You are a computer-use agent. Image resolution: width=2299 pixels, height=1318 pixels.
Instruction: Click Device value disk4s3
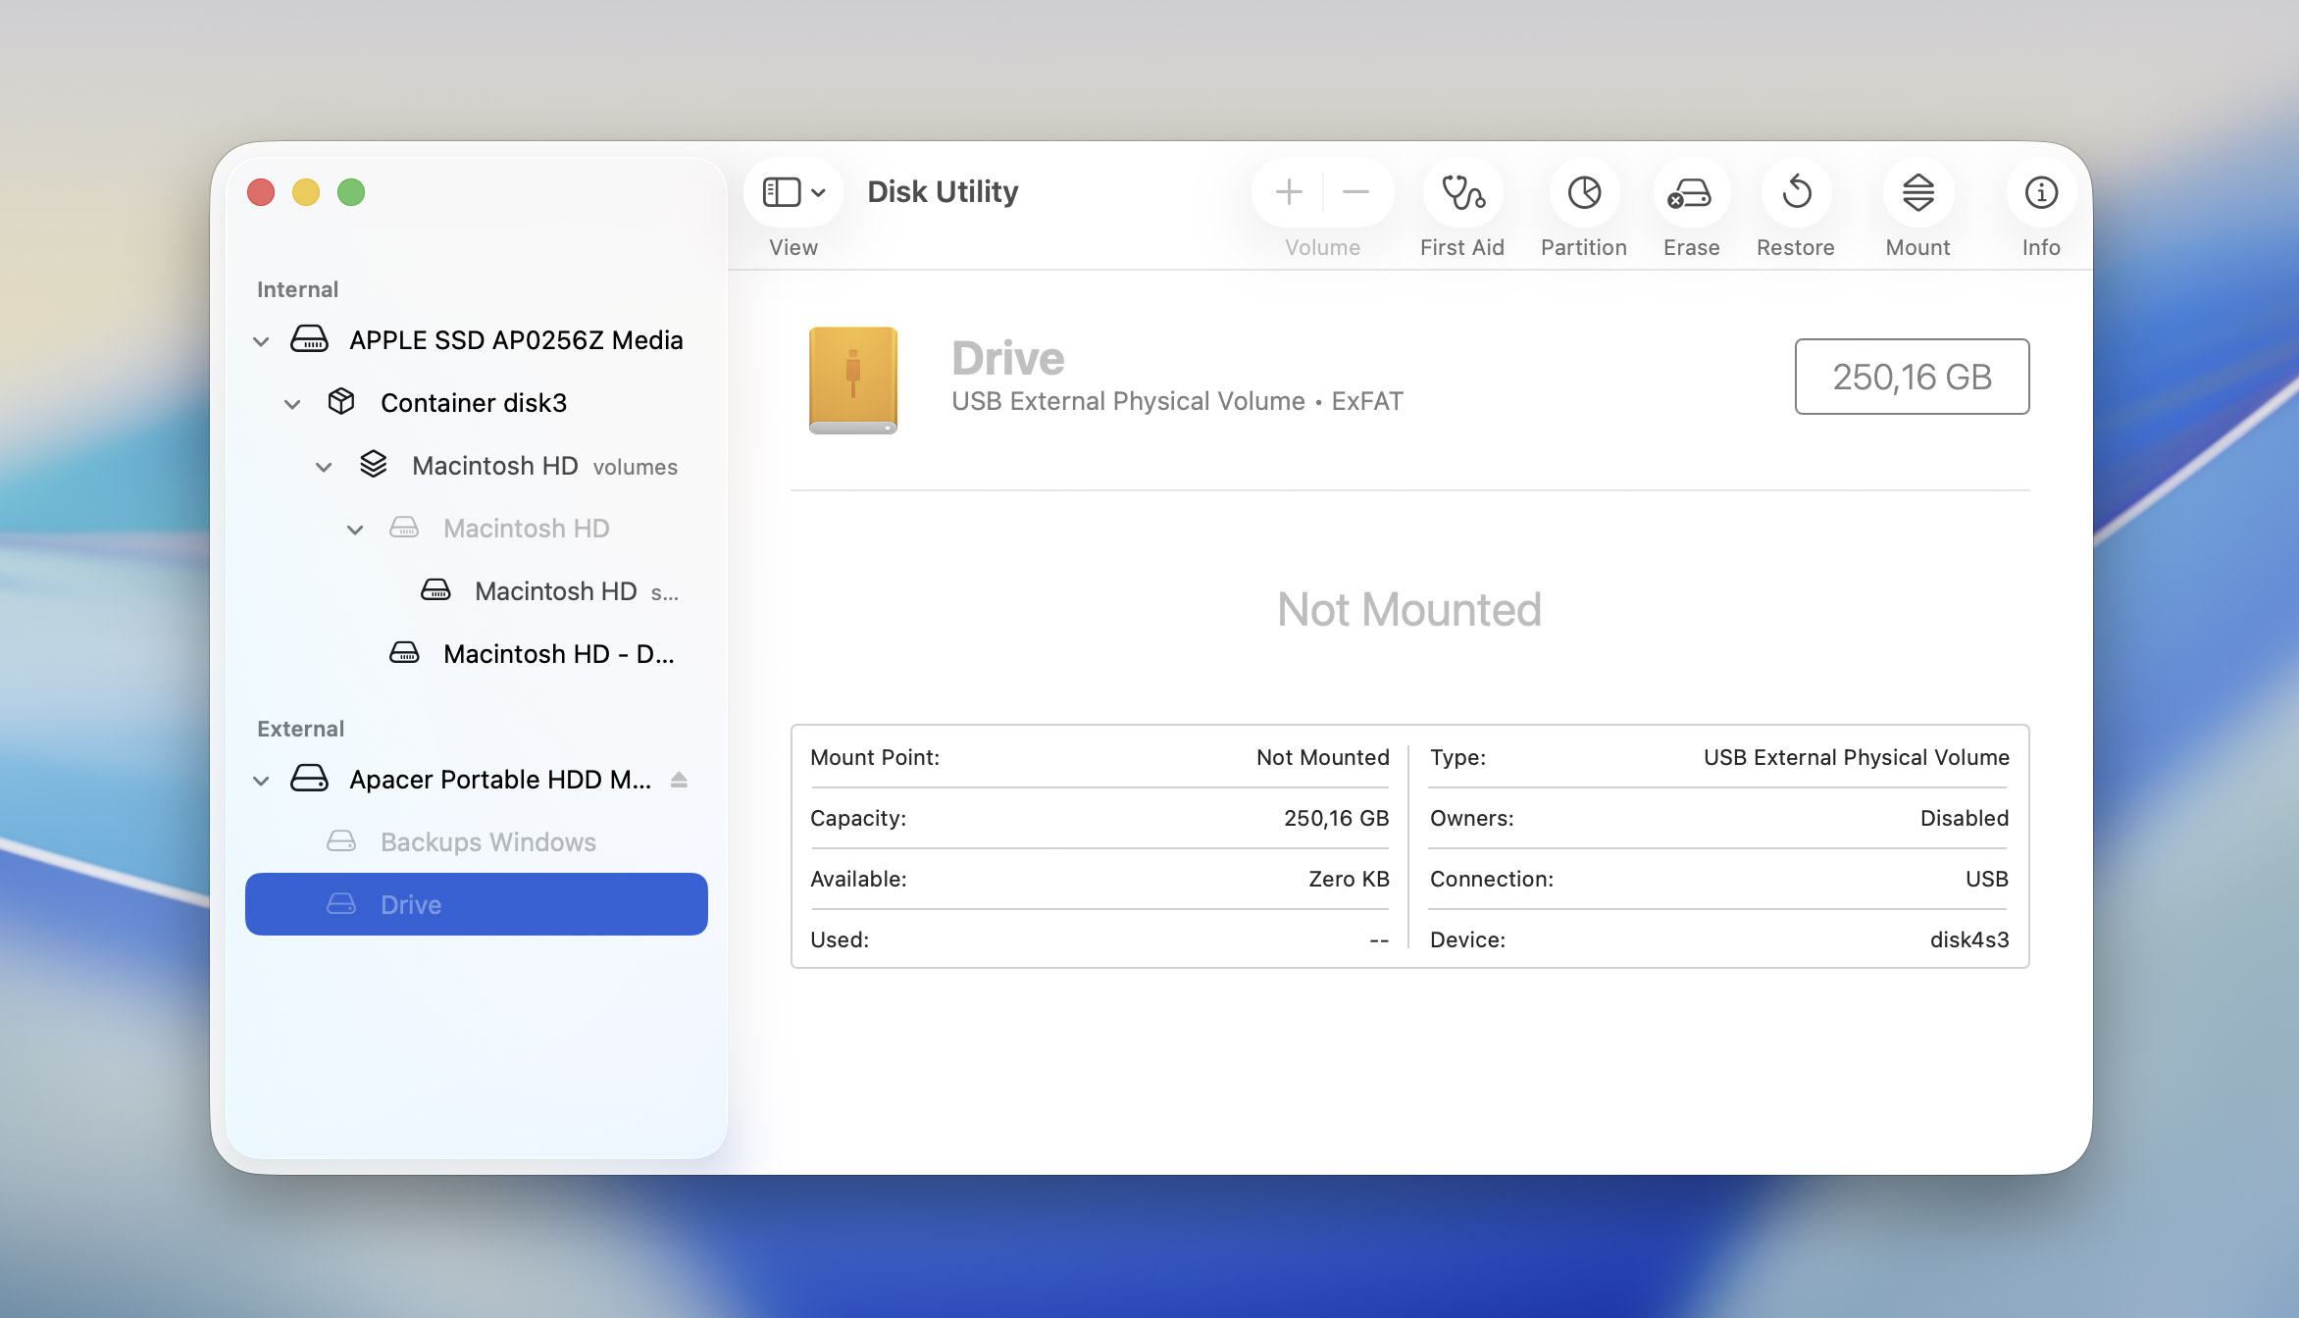(x=1969, y=939)
